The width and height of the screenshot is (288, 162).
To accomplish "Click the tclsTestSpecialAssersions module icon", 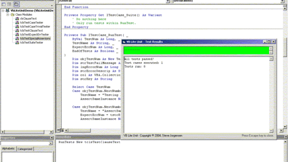I will 17,39.
